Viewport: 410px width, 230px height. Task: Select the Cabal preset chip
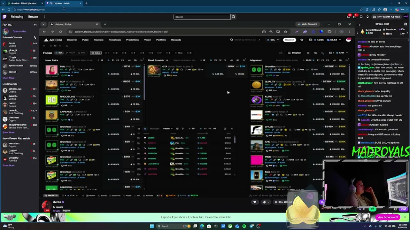tap(96, 53)
